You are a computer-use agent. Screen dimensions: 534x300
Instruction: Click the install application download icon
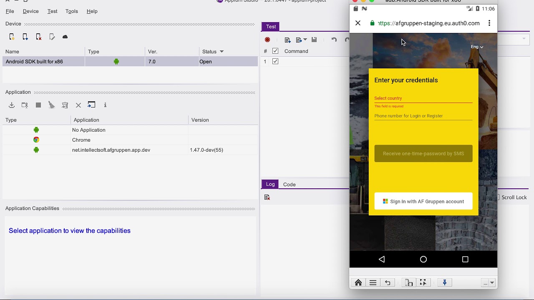(12, 105)
